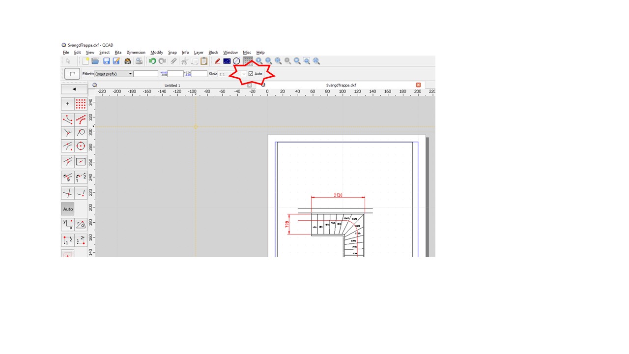Click the Save file icon
The image size is (629, 354).
106,61
